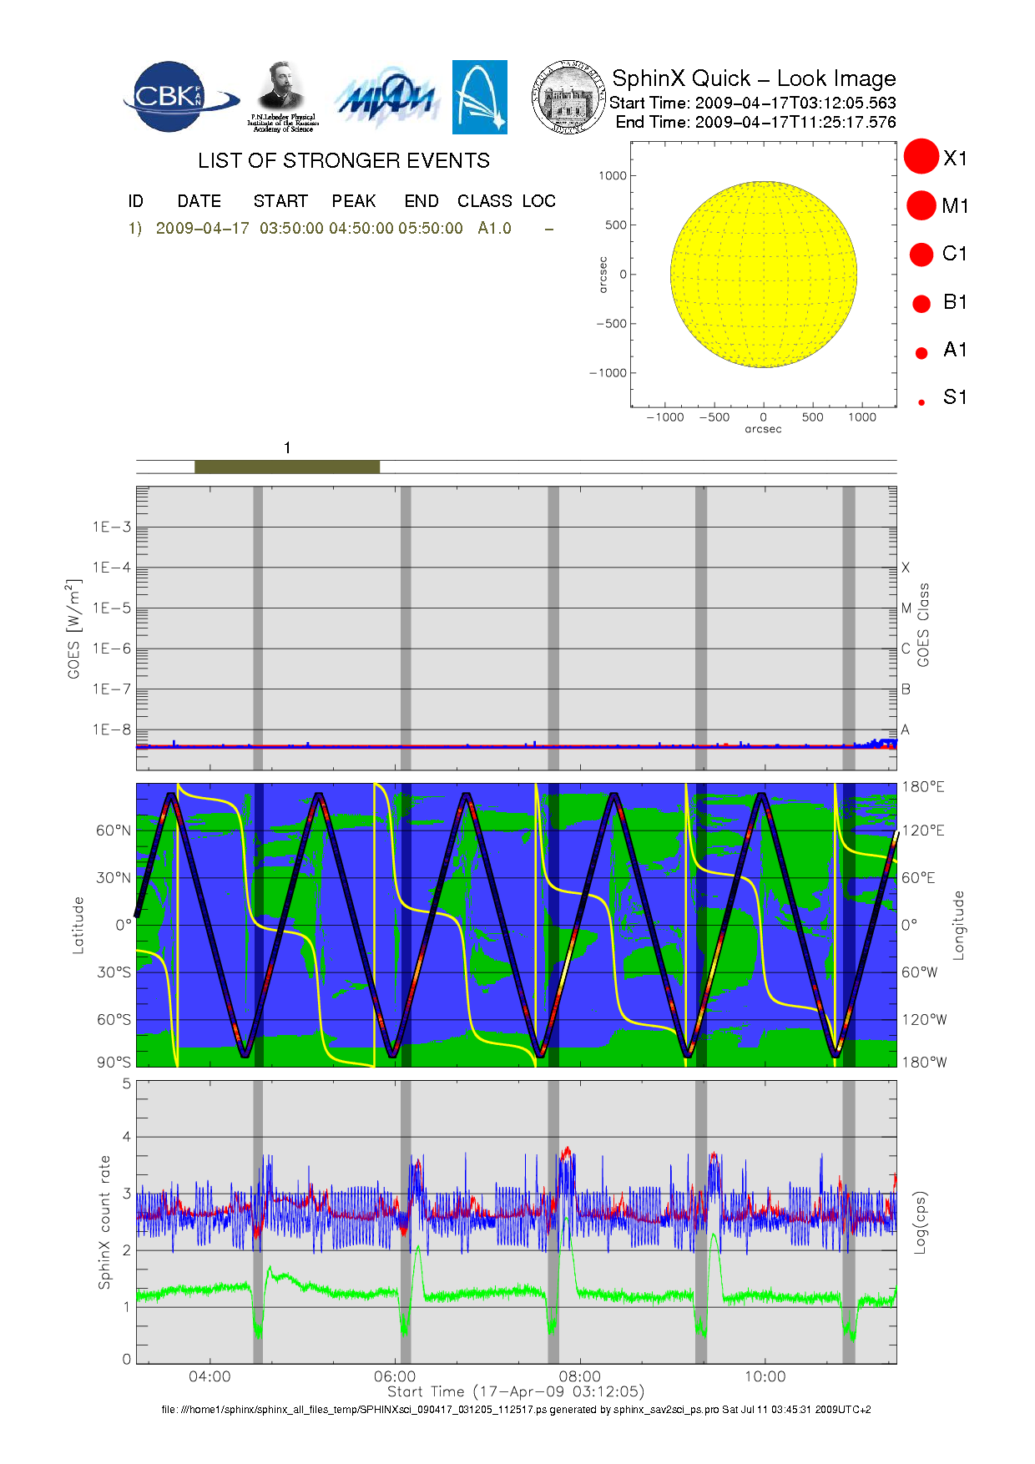Click the SphinX Quick – Look Image title

tap(753, 78)
